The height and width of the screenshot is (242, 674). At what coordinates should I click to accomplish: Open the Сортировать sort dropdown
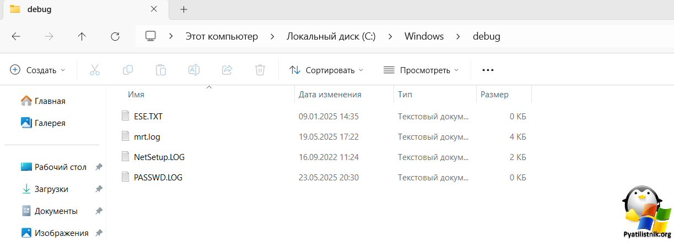tap(326, 70)
